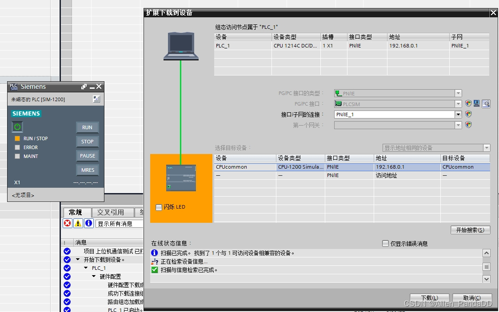The image size is (499, 312).
Task: Click the 目标设备 column header
Action: point(465,158)
